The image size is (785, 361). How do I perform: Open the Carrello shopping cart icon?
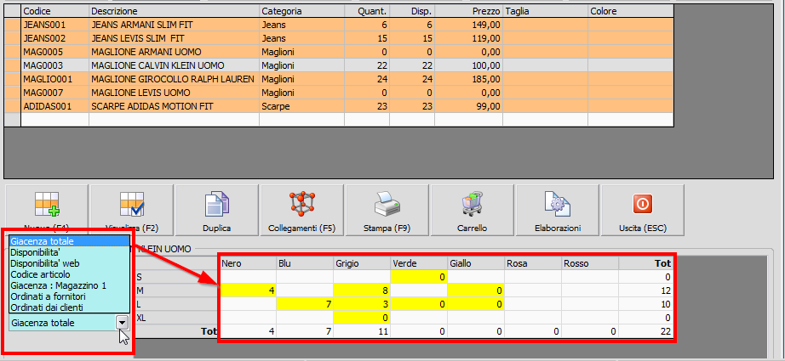pos(472,210)
